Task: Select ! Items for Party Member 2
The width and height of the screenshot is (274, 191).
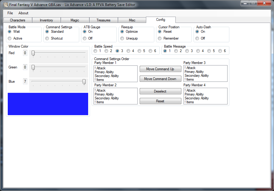Action: [x=116, y=102]
